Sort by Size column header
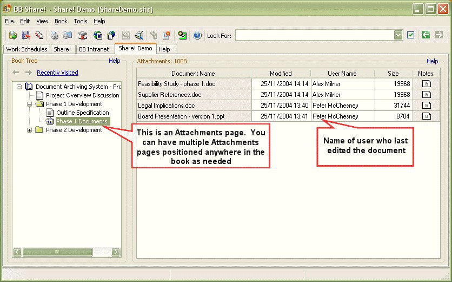The image size is (452, 282). point(393,73)
